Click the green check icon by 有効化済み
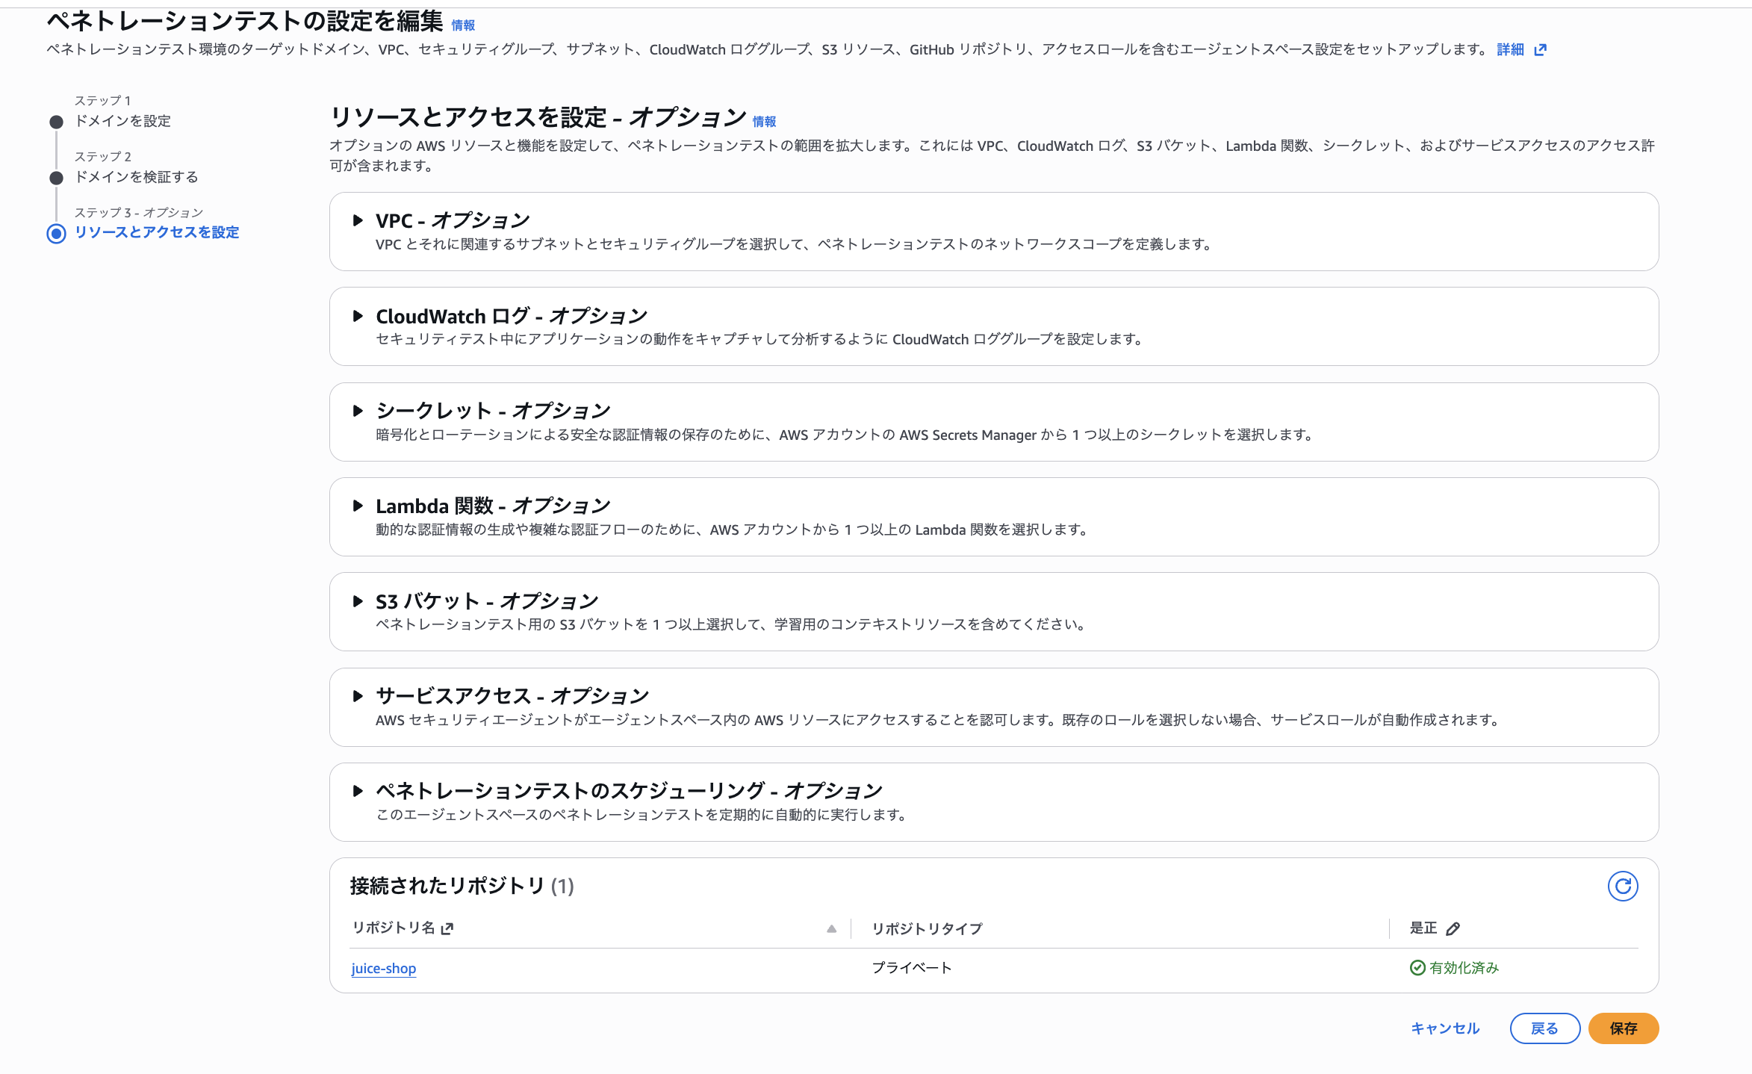The width and height of the screenshot is (1752, 1074). pos(1417,968)
